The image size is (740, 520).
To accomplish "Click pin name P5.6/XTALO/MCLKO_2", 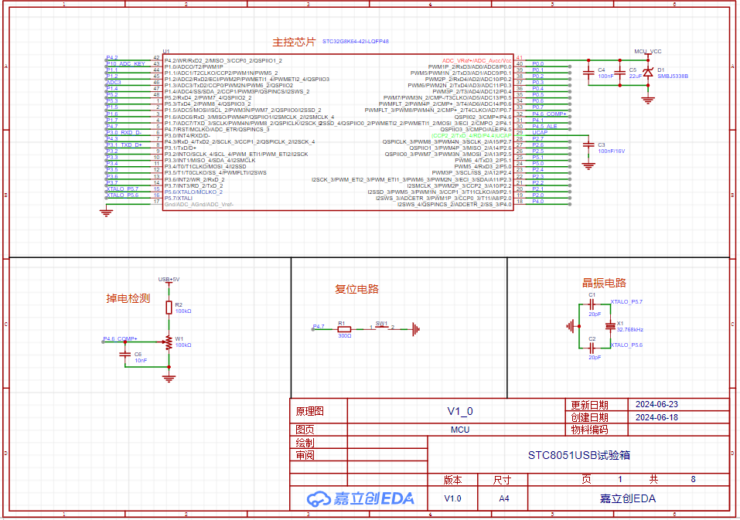I will (x=193, y=192).
